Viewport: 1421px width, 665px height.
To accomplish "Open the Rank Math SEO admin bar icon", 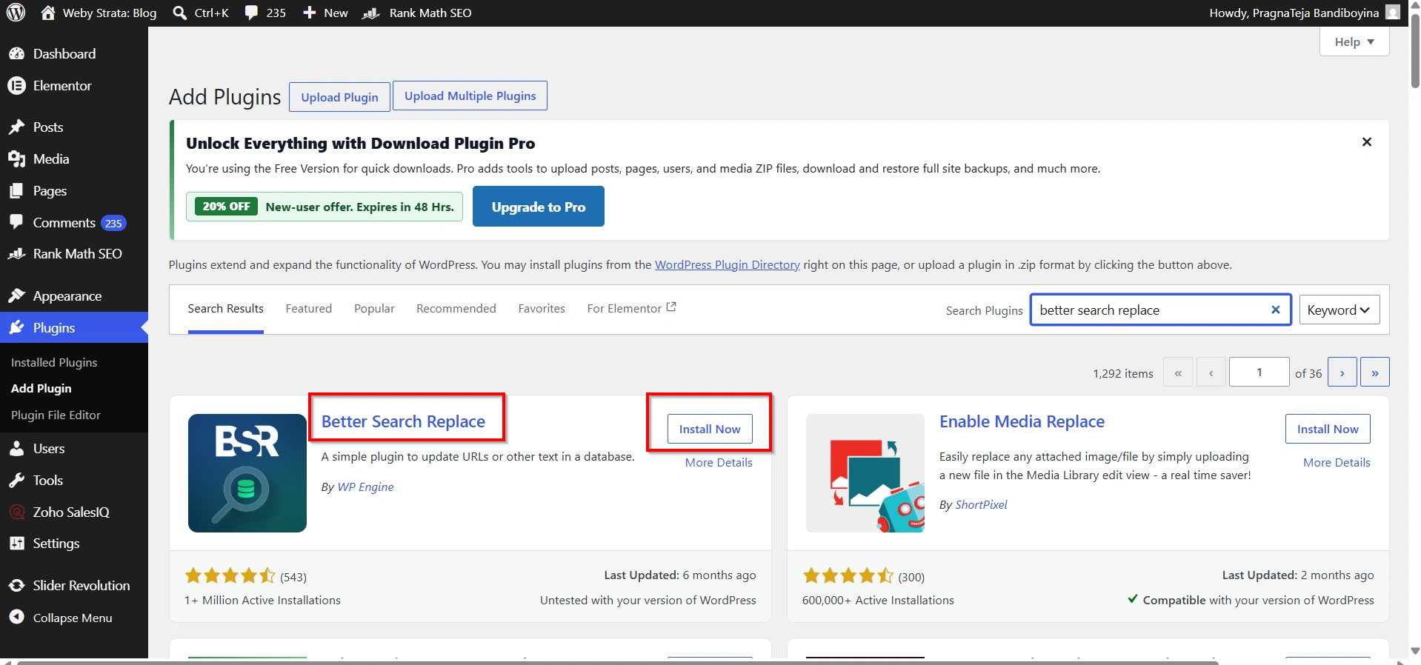I will click(x=370, y=13).
